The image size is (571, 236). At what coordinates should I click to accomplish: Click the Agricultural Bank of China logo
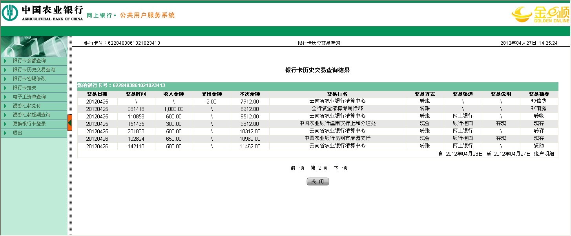42,13
